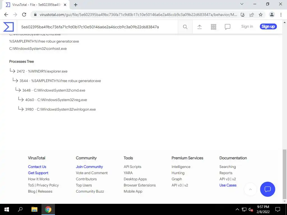
Task: Reload the page
Action: click(24, 15)
